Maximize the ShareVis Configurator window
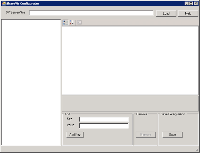The height and width of the screenshot is (153, 200). pos(191,3)
